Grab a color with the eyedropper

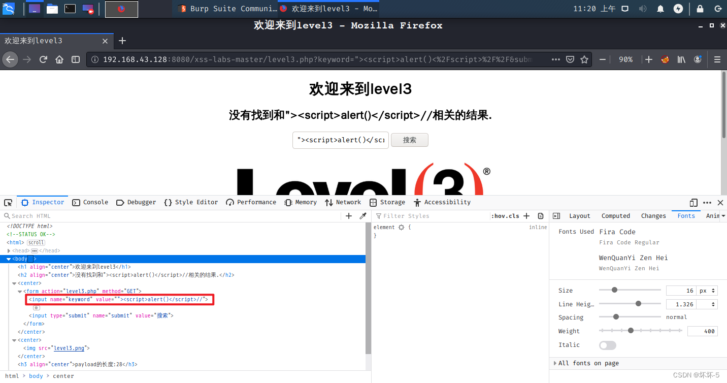[363, 216]
